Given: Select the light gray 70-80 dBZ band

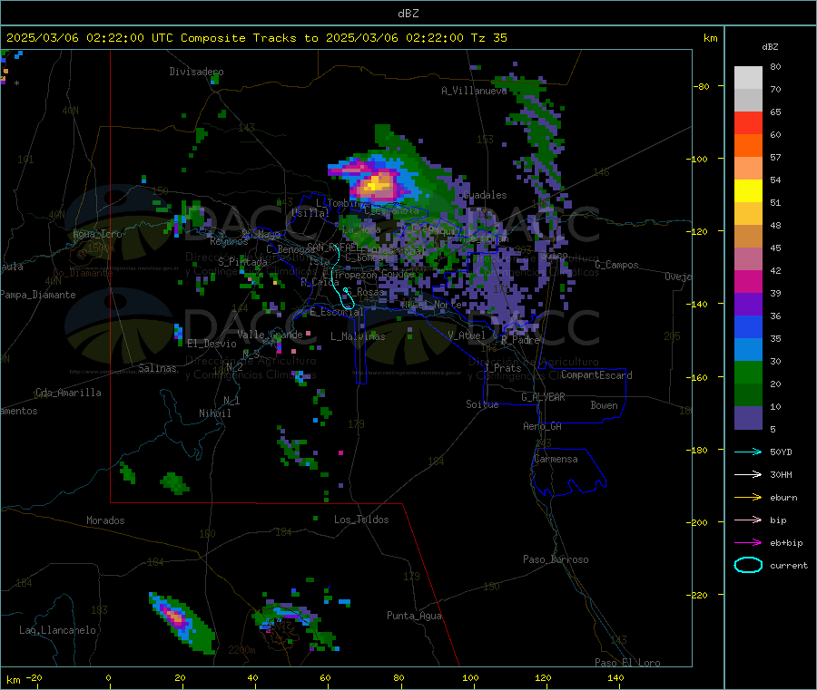Looking at the screenshot, I should 748,78.
